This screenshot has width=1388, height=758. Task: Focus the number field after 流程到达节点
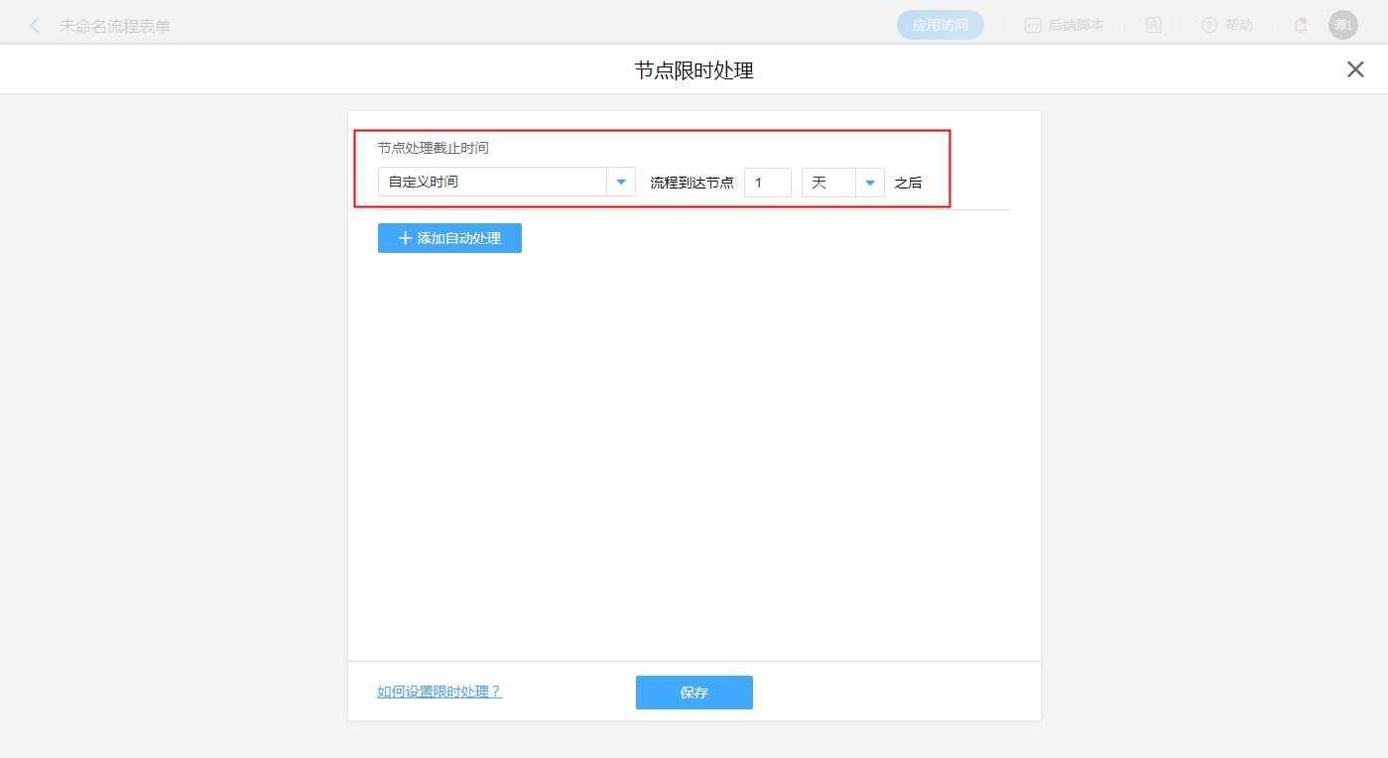point(767,183)
